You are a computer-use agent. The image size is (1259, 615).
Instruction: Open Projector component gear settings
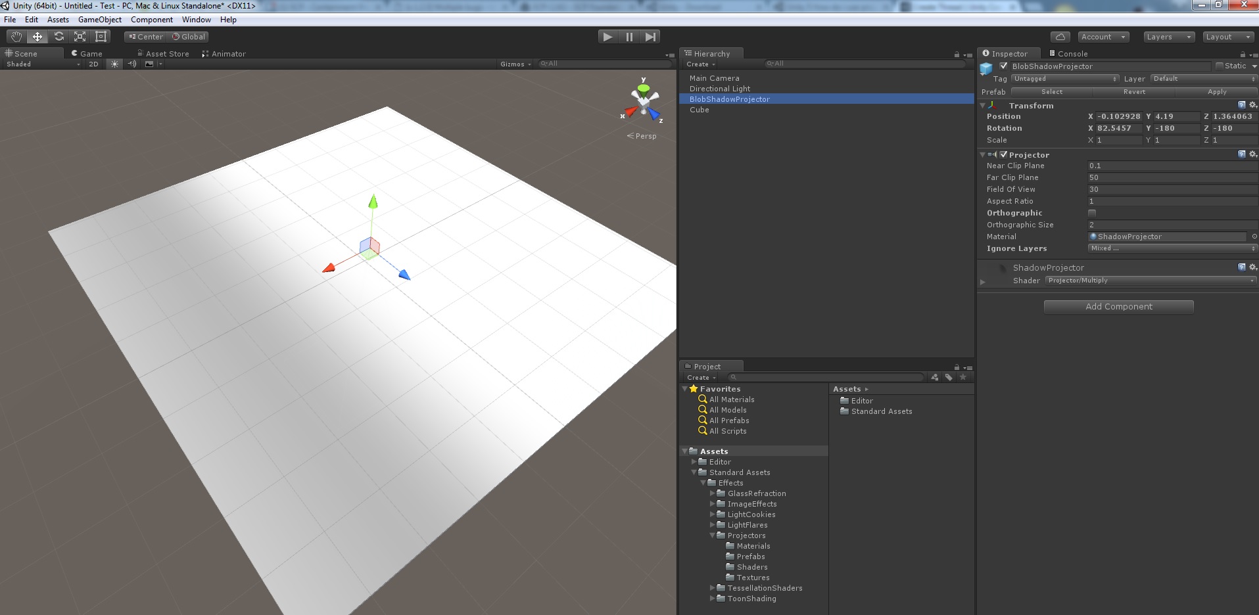1253,154
